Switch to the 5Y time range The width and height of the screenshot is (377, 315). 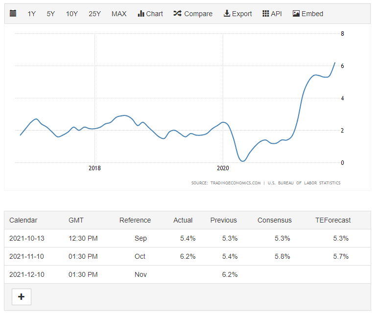coord(51,14)
